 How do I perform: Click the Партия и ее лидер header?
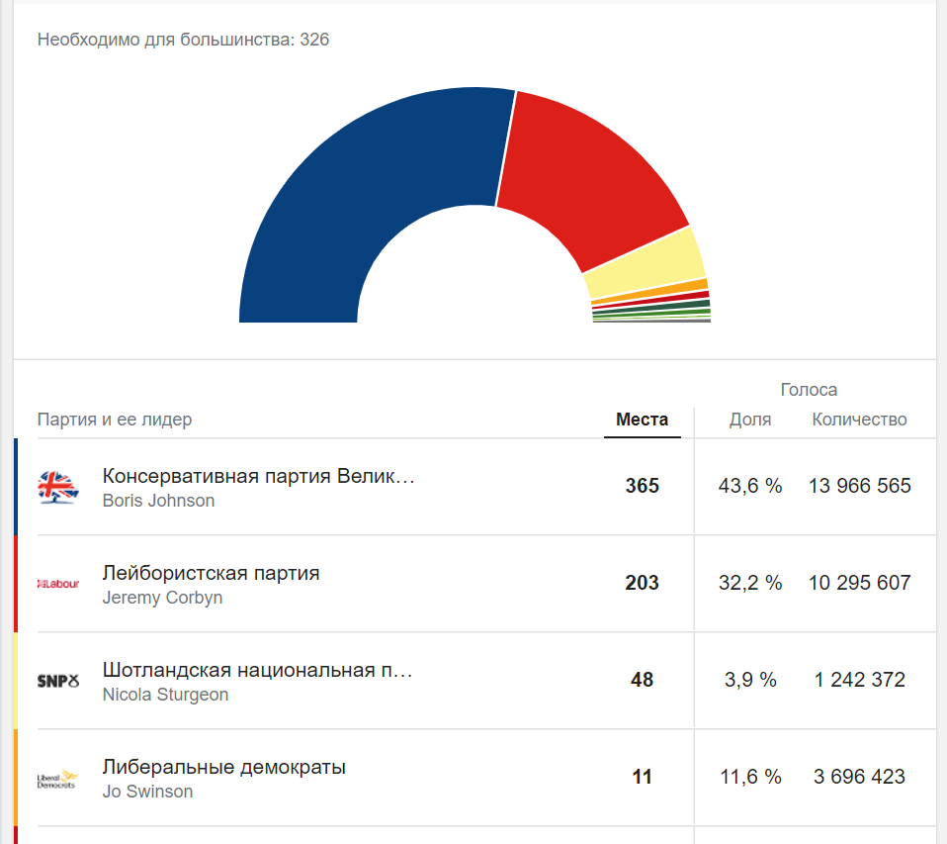pos(115,420)
